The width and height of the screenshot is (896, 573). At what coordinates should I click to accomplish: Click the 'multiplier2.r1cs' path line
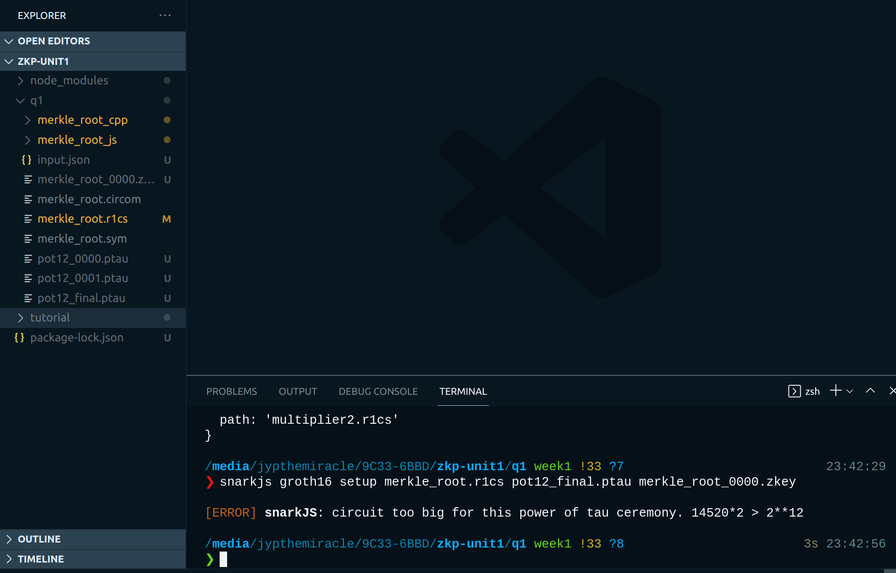309,420
